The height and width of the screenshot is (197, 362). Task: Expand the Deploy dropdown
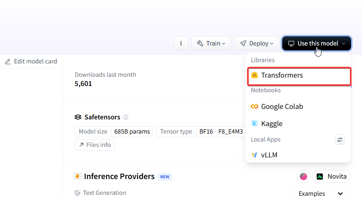click(x=256, y=43)
